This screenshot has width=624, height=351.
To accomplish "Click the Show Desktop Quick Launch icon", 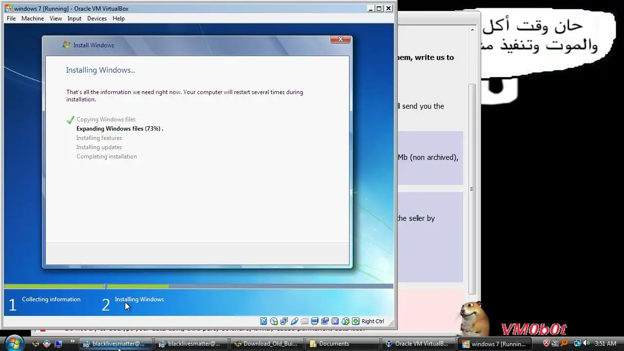I will point(58,344).
